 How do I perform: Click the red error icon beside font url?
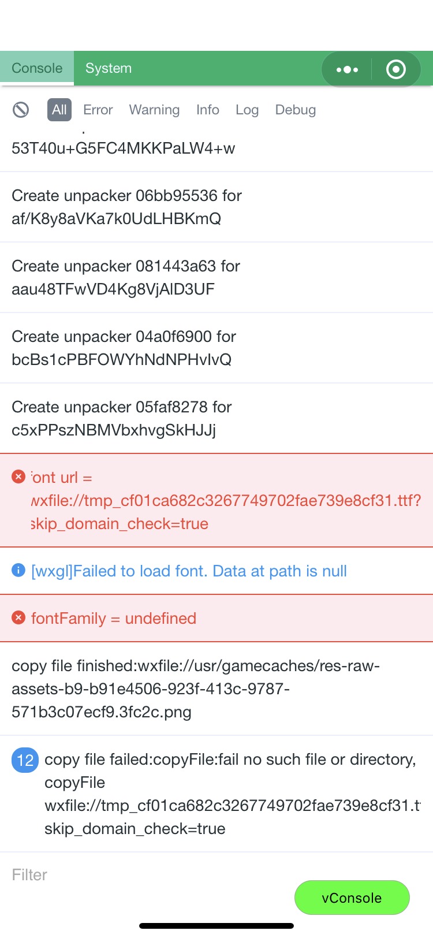[x=18, y=477]
